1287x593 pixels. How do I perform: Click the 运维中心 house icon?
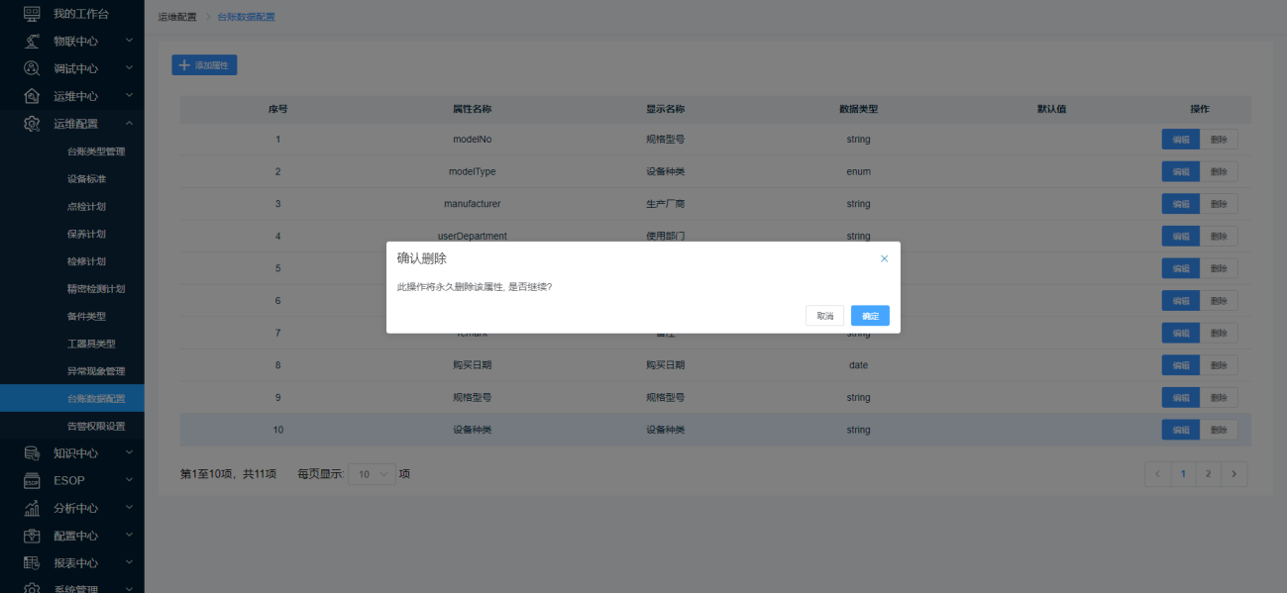(x=32, y=96)
